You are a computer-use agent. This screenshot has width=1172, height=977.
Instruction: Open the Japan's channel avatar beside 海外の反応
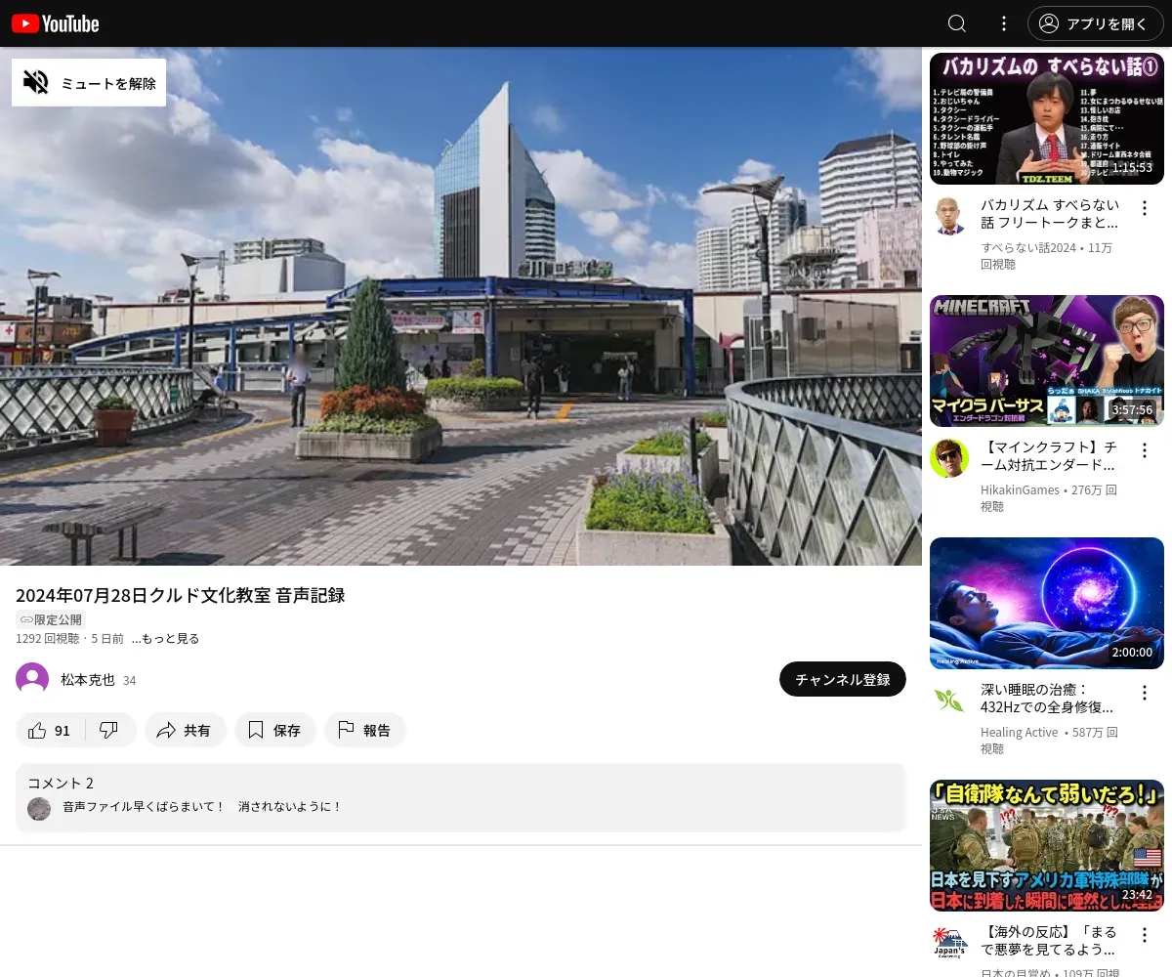point(949,942)
